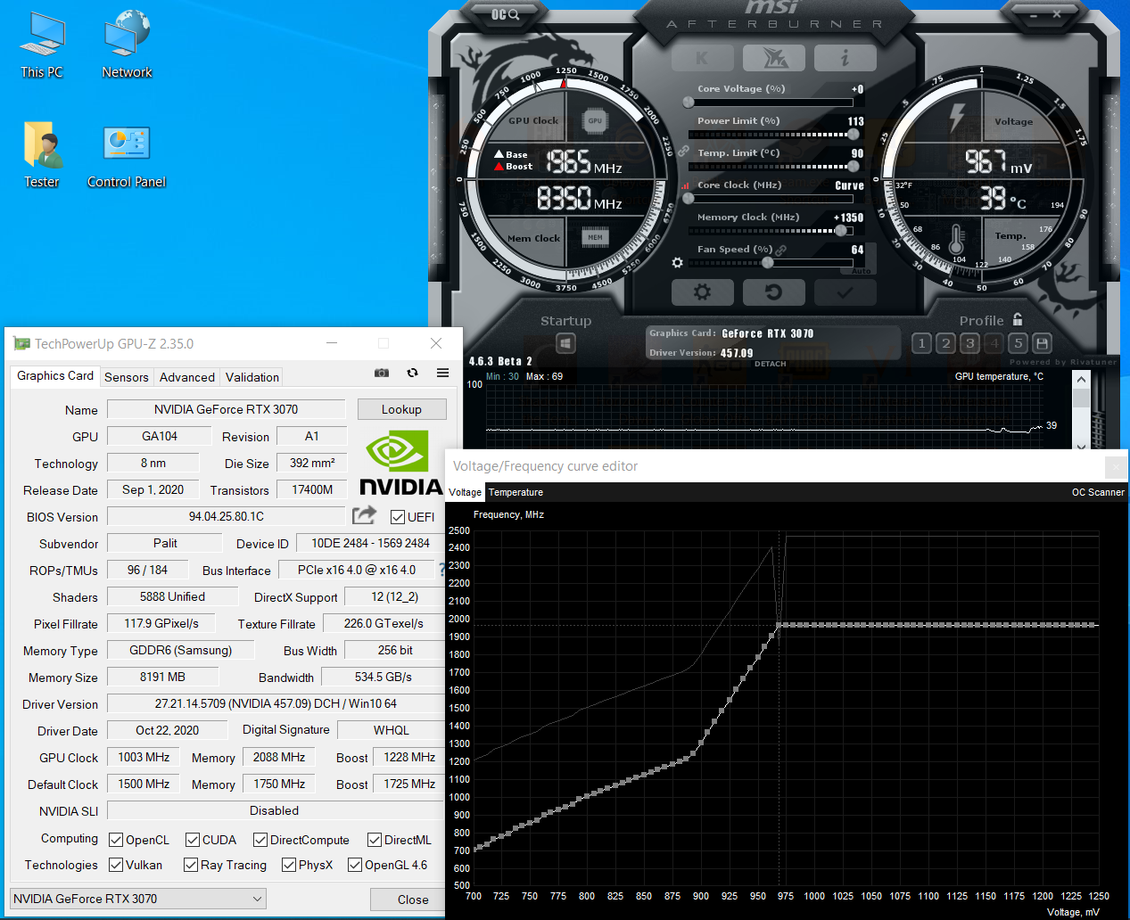This screenshot has height=920, width=1130.
Task: Click the BIOS Version field 94.04.25.80.1C
Action: (227, 516)
